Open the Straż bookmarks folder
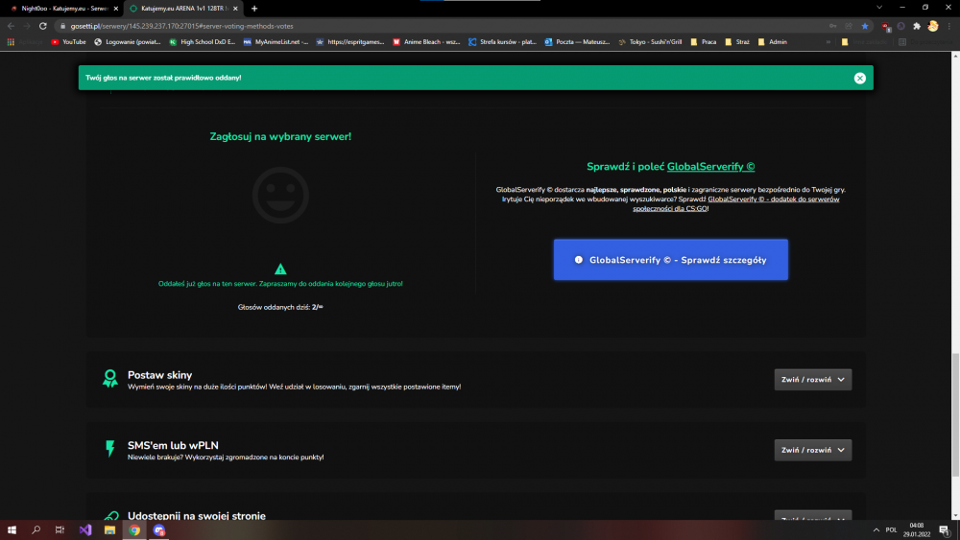Viewport: 960px width, 540px height. (736, 42)
